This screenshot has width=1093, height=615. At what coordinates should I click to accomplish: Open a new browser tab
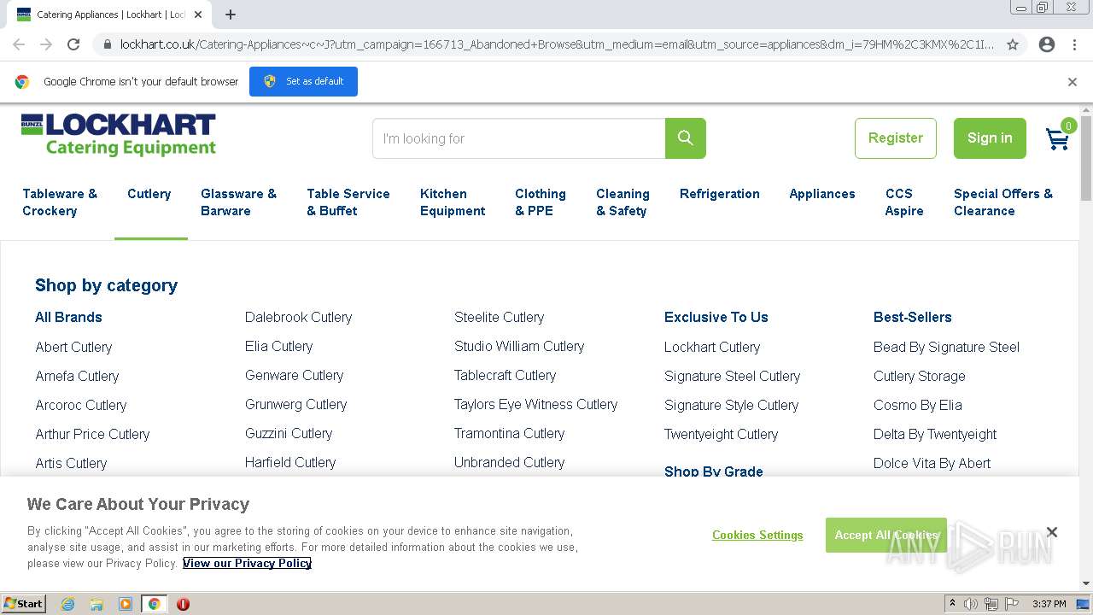(231, 15)
